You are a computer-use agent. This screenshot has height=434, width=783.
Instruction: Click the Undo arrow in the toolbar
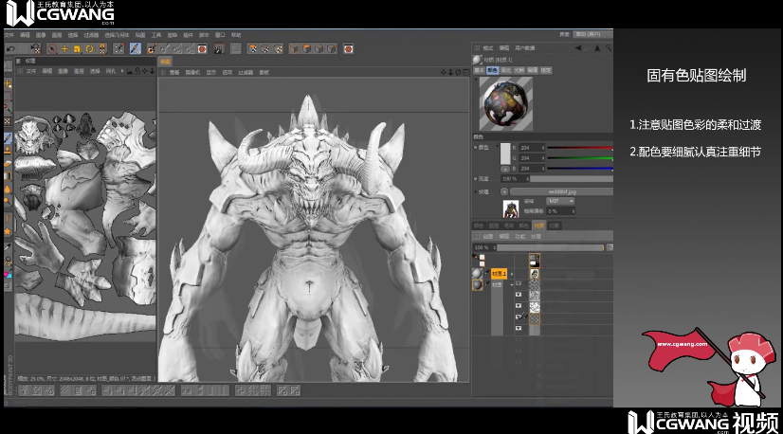tap(9, 48)
